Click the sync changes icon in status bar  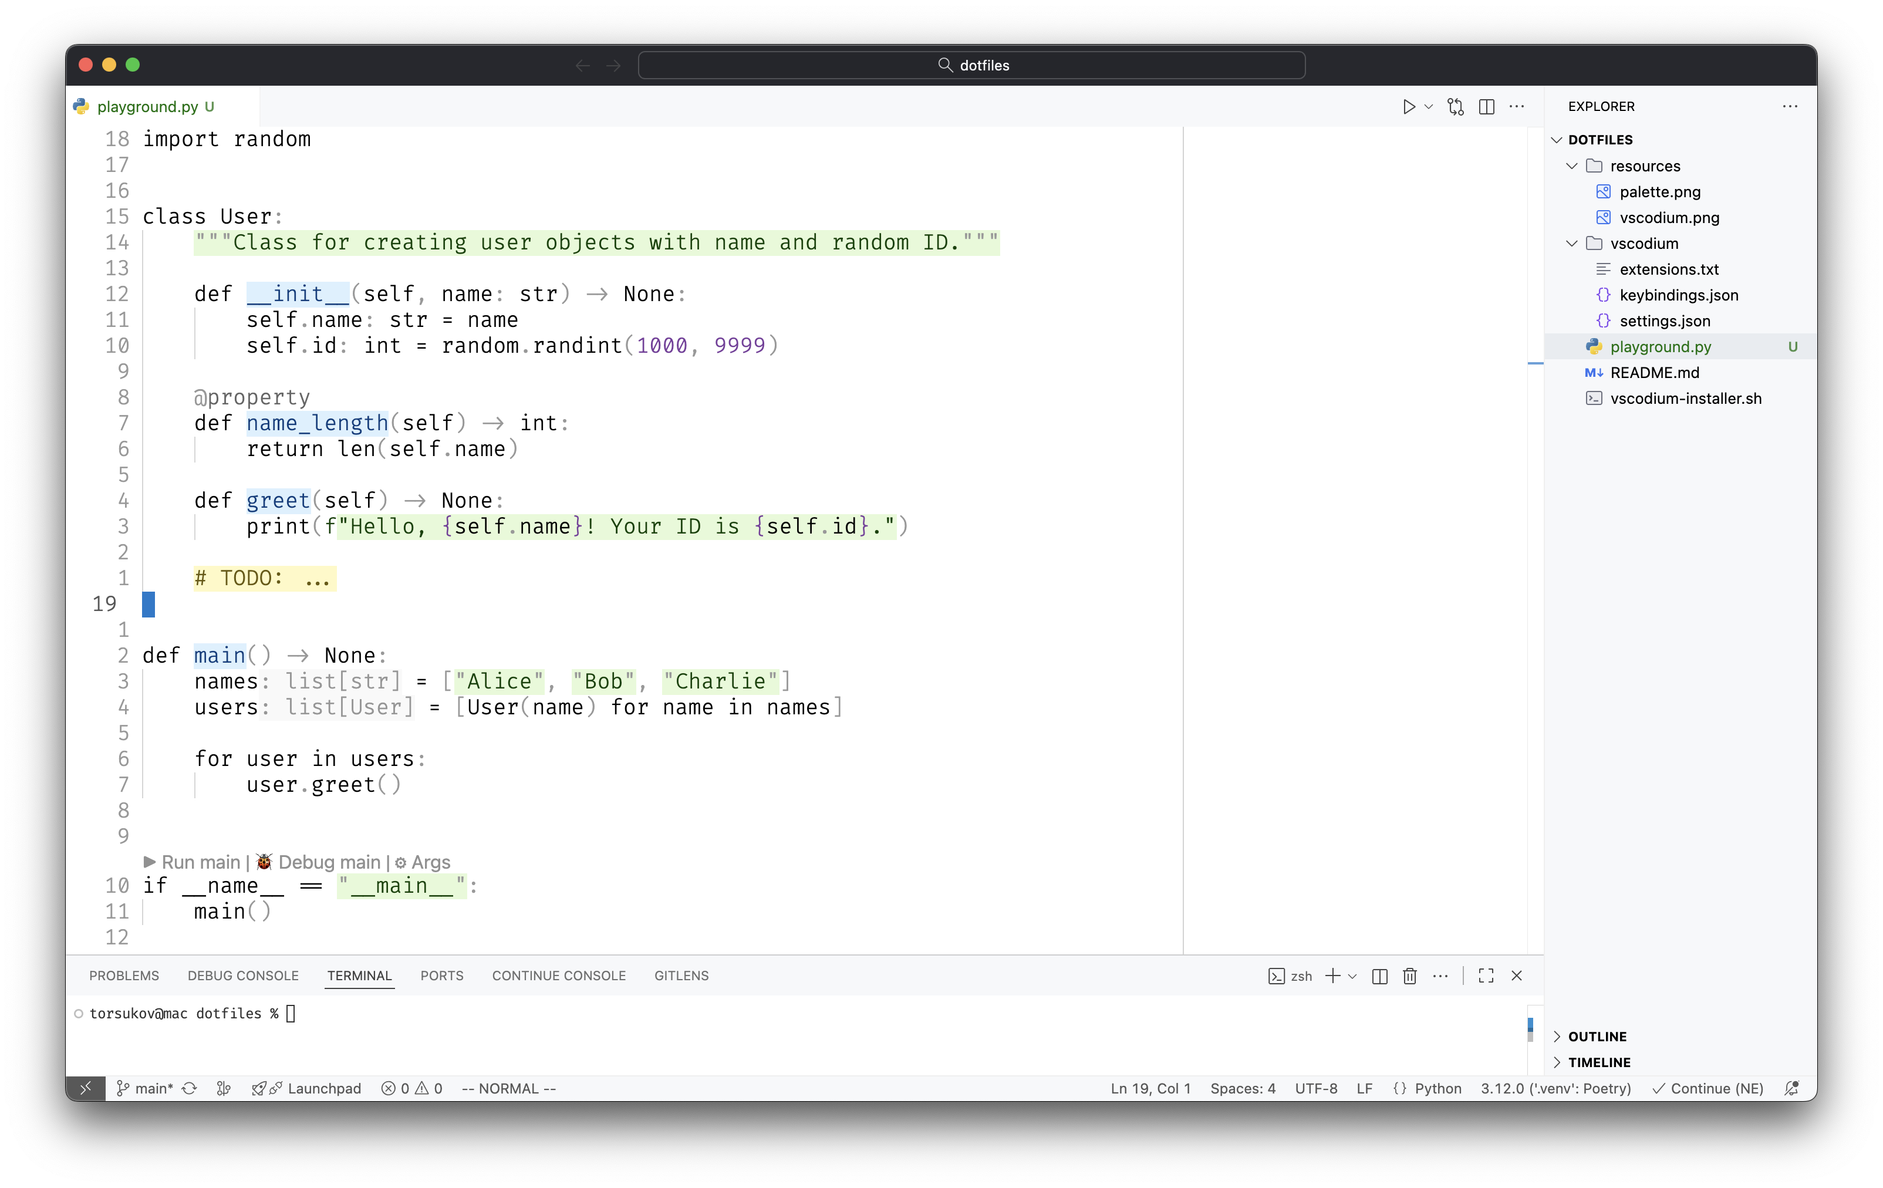coord(189,1088)
